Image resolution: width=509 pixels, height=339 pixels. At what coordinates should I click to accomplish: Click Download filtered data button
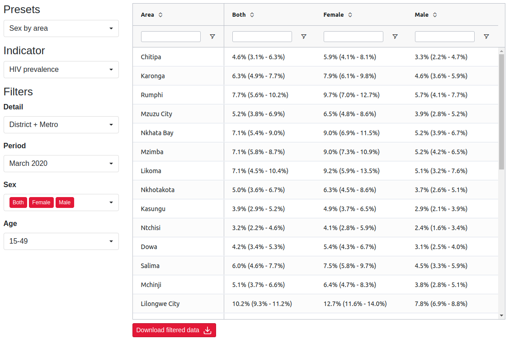pyautogui.click(x=174, y=330)
